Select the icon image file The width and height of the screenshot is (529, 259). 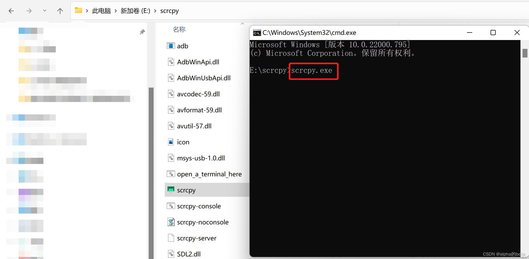(183, 142)
